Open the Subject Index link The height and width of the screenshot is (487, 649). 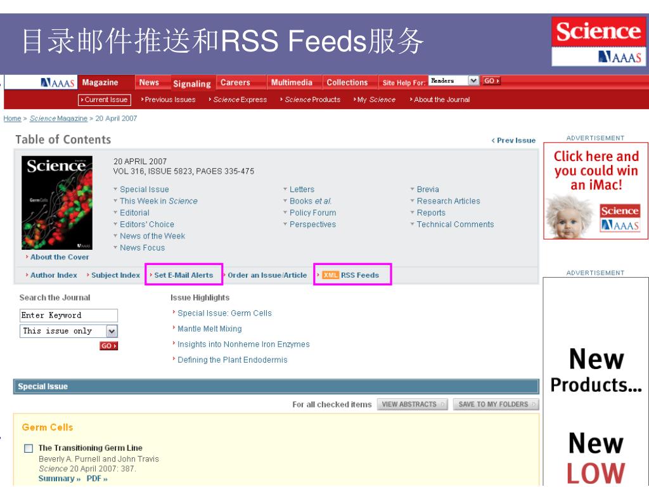[x=115, y=275]
